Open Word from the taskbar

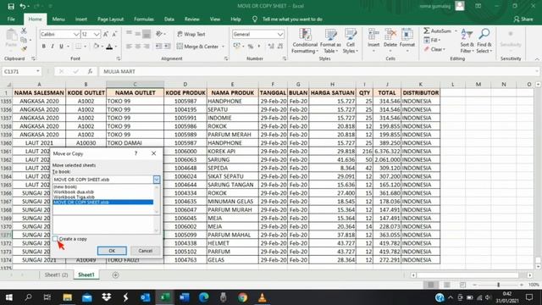coord(185,297)
